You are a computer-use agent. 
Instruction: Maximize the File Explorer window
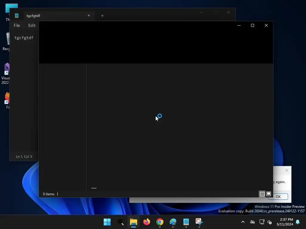pos(252,25)
